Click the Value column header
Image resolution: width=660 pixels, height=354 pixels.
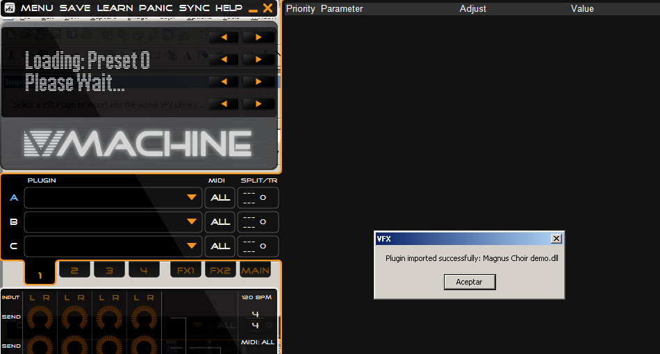[582, 9]
